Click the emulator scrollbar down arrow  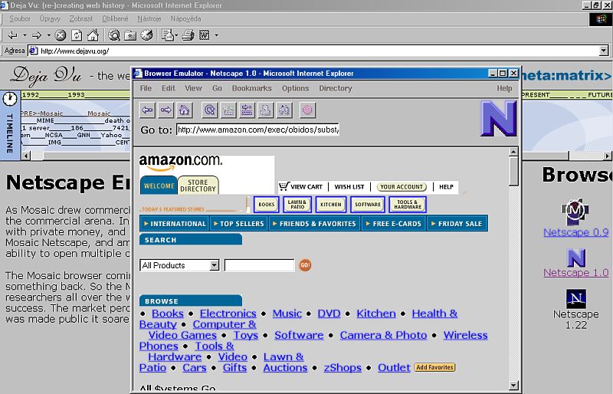point(514,385)
